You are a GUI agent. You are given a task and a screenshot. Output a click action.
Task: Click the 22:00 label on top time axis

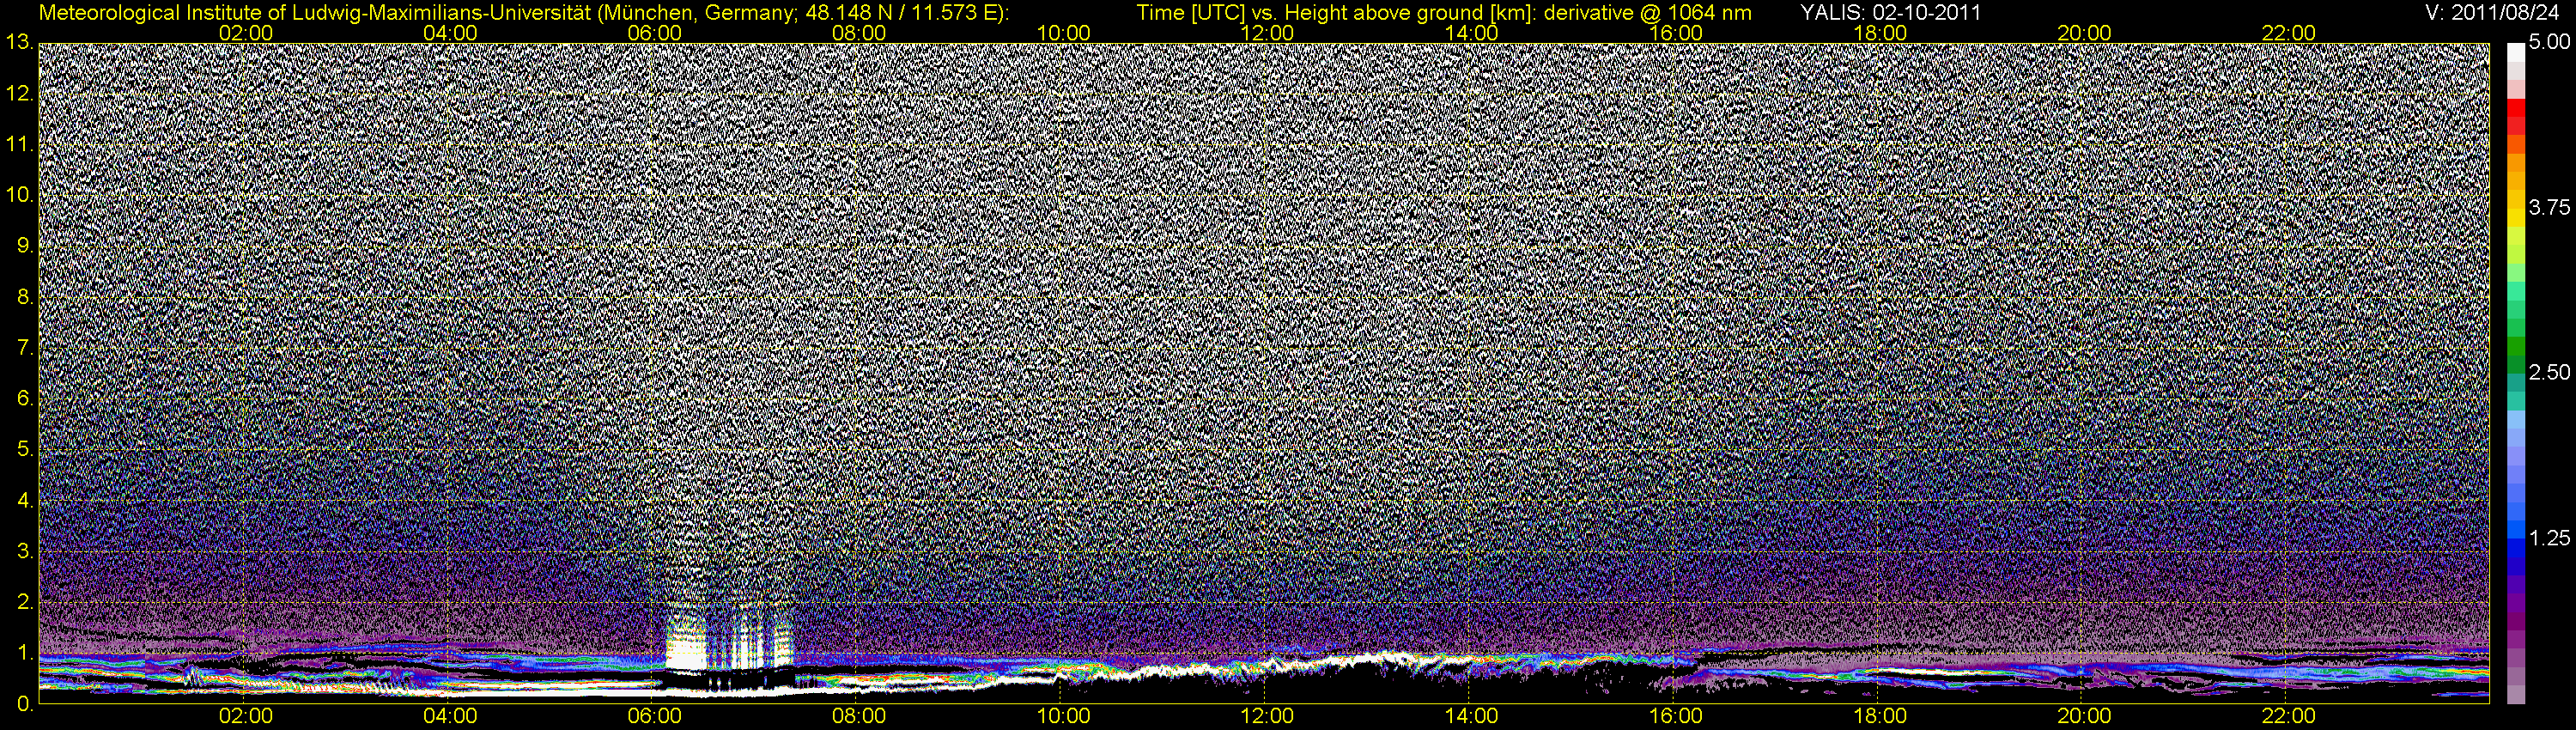tap(2289, 33)
